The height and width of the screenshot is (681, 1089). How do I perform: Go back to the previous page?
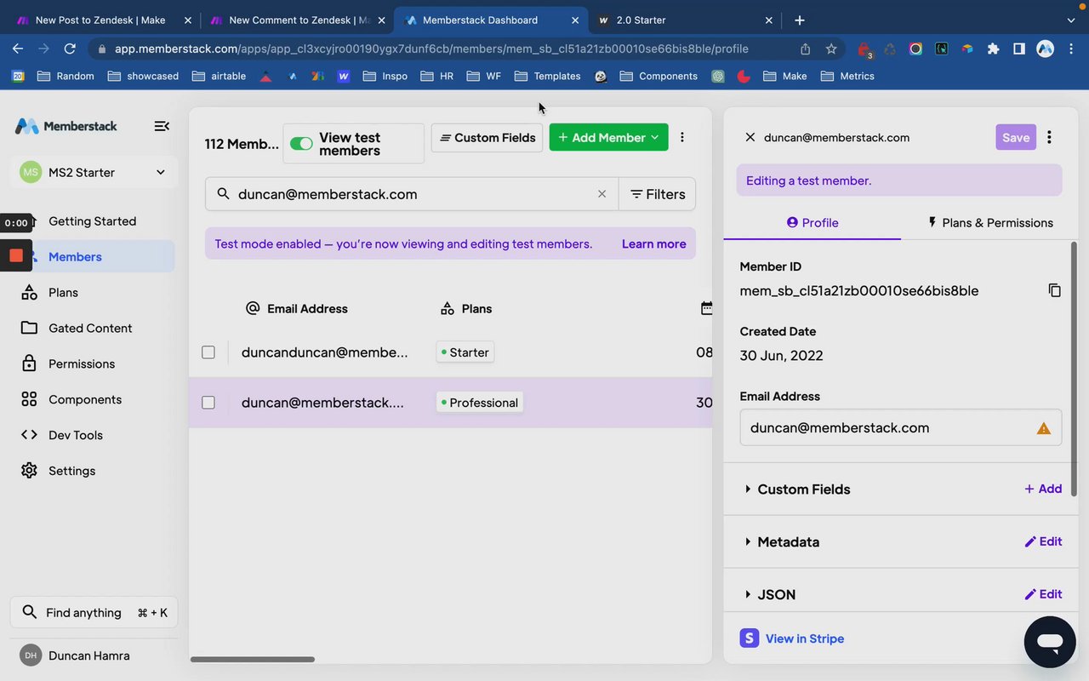[18, 49]
